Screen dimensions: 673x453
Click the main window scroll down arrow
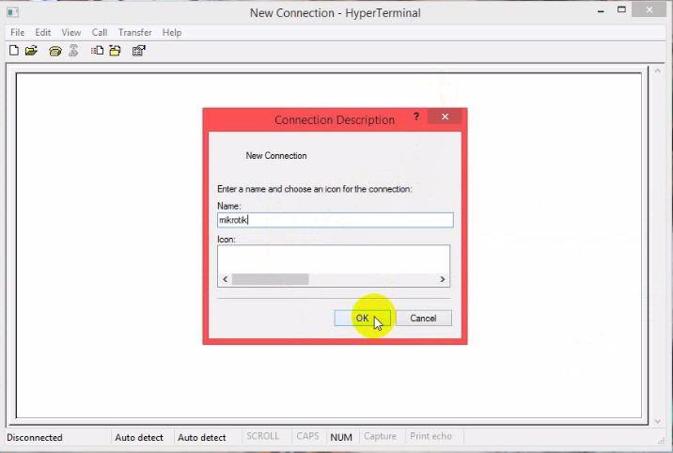click(x=658, y=422)
